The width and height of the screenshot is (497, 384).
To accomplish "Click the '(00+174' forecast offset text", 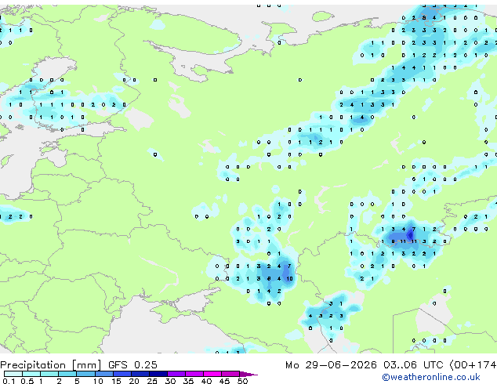I will coord(473,364).
